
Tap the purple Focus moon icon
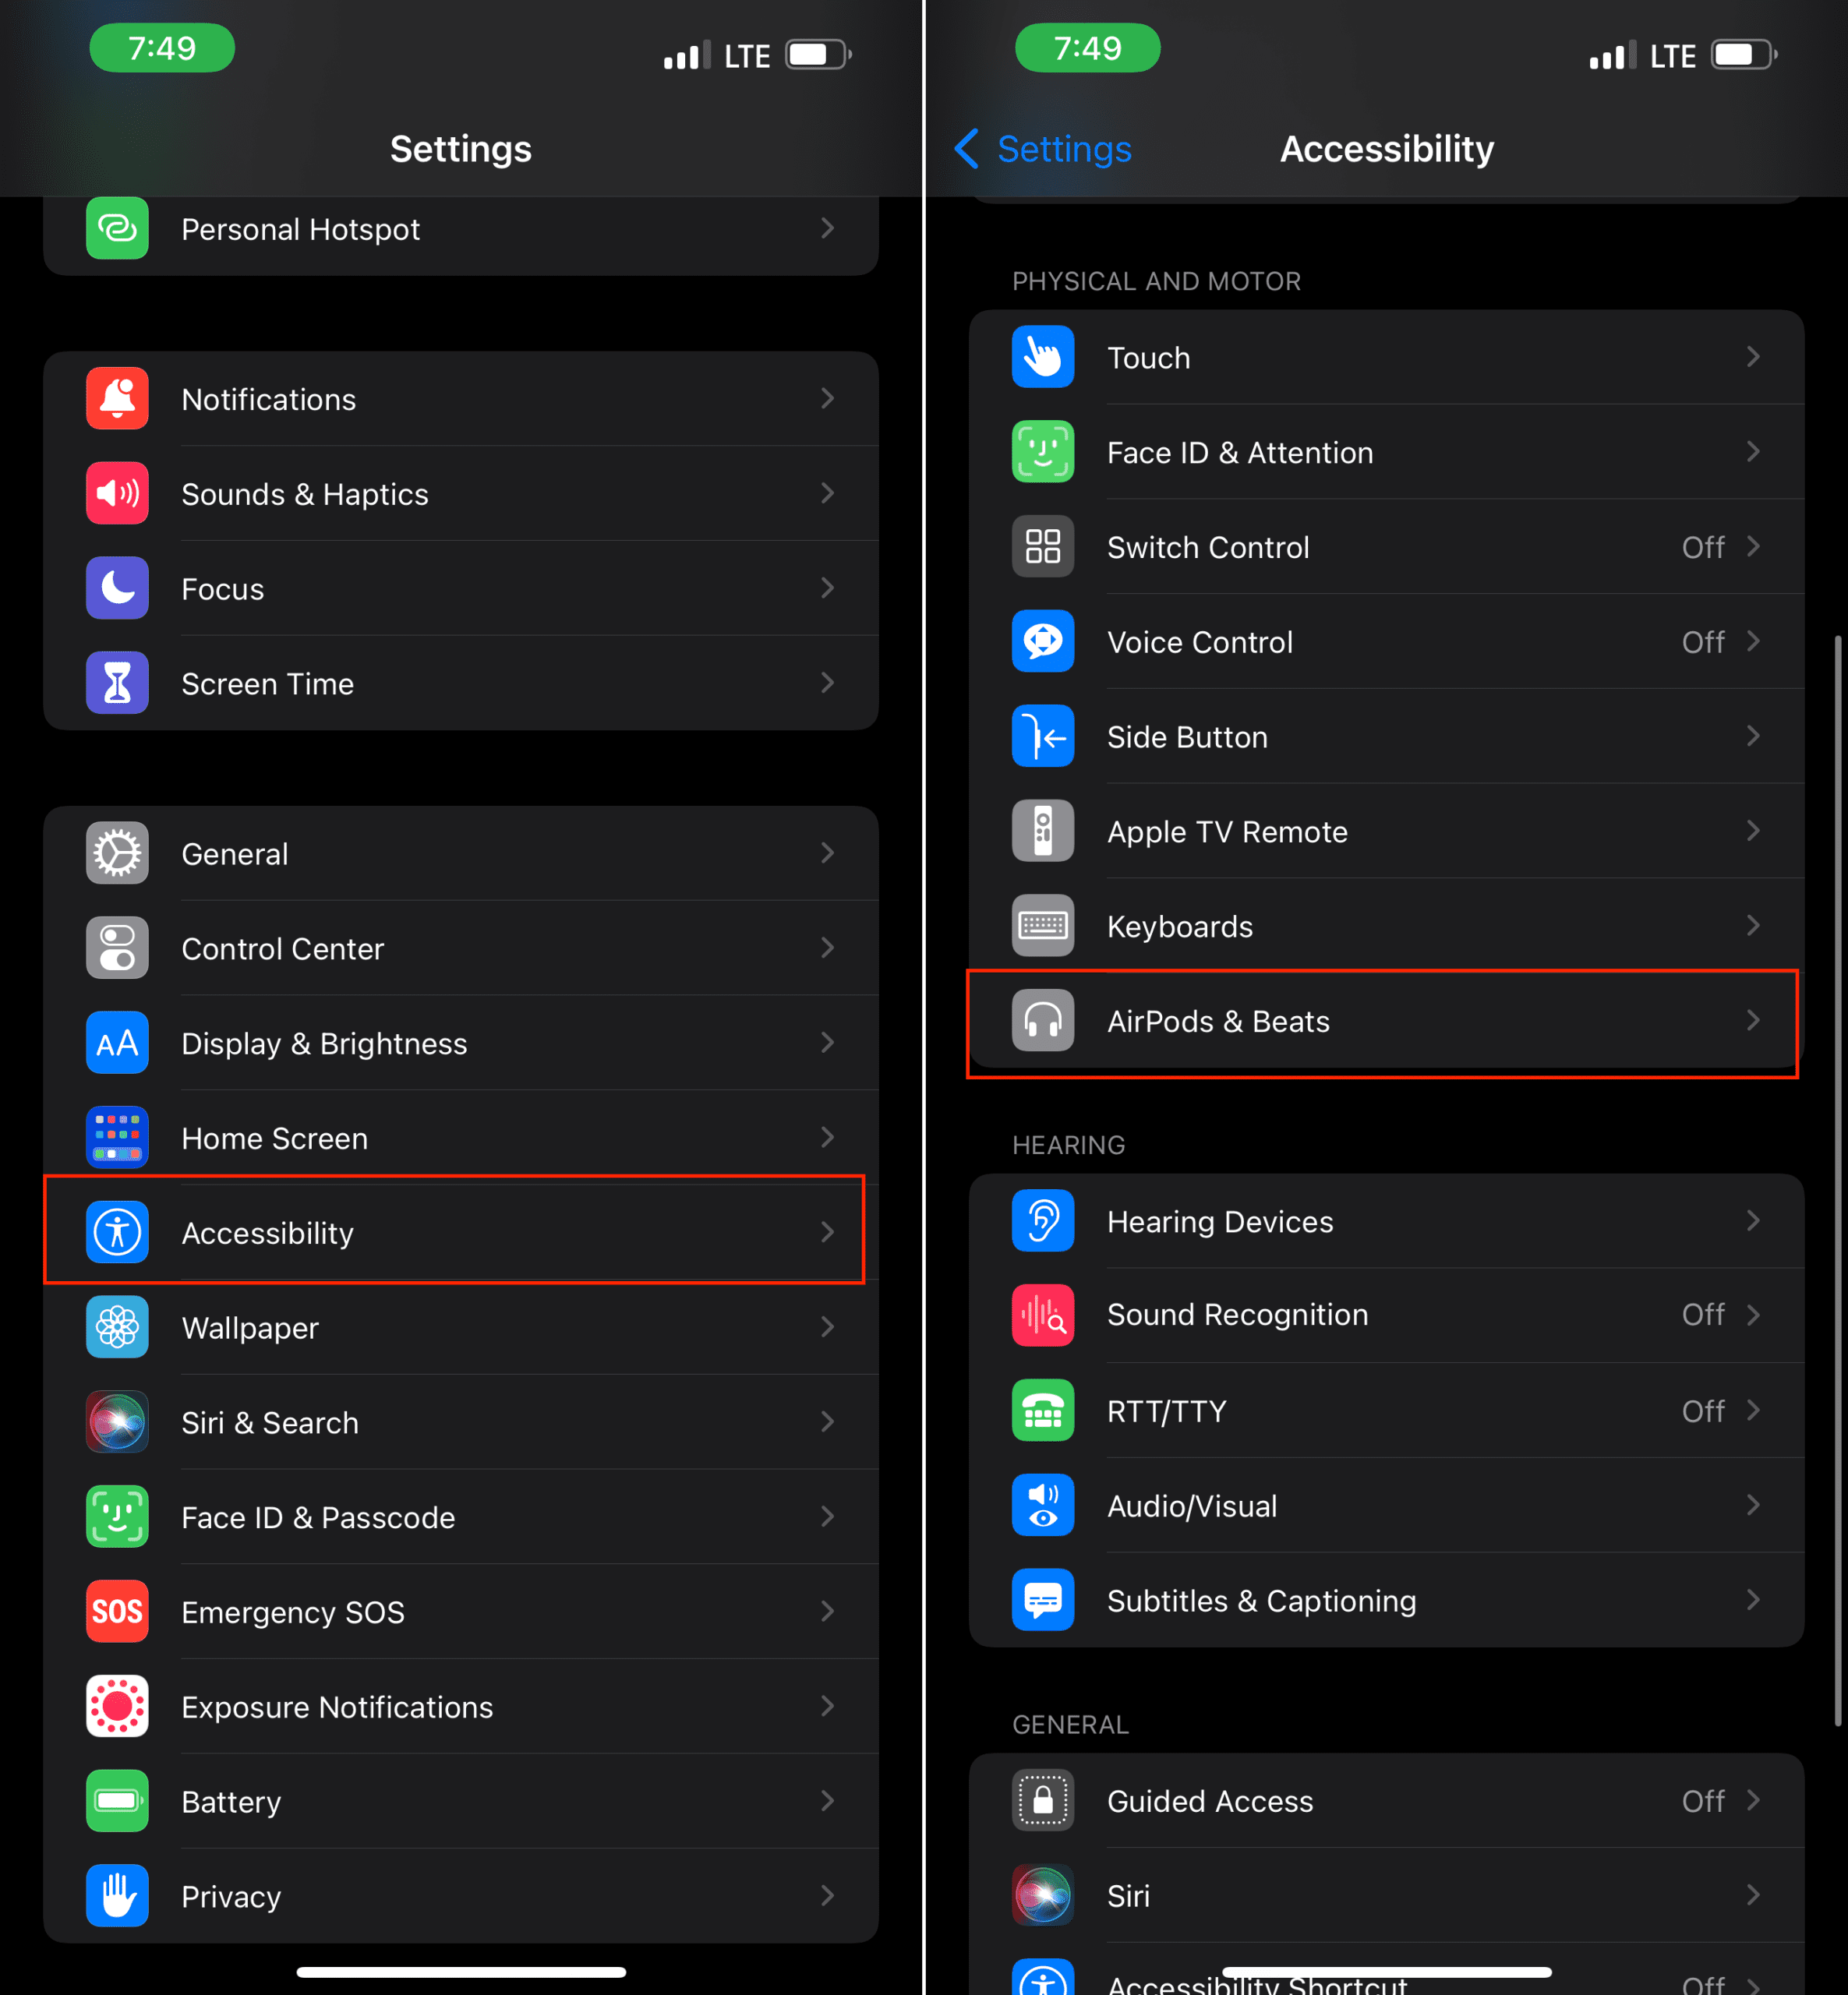point(117,589)
